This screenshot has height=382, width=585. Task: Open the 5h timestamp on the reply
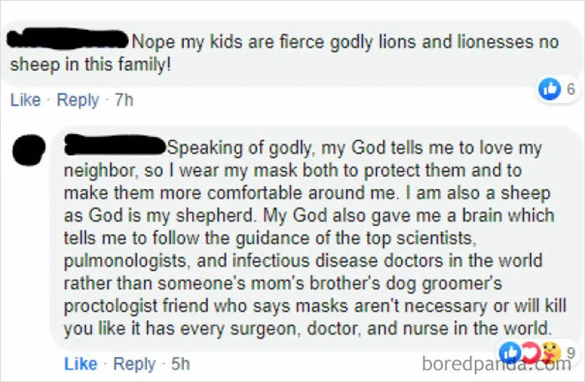(181, 364)
